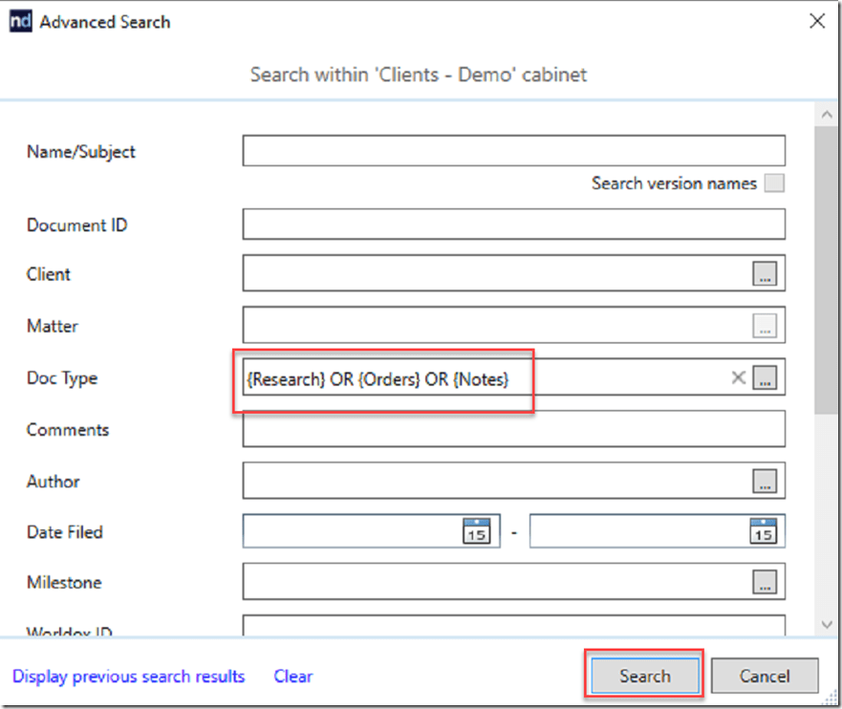Viewport: 842px width, 709px height.
Task: Open the Client lookup browser
Action: [766, 273]
